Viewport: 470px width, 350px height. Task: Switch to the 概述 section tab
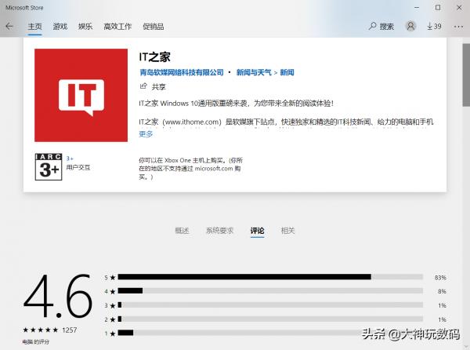click(182, 231)
